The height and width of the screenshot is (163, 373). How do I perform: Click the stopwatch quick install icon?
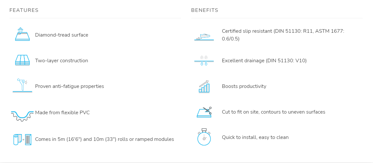(x=204, y=137)
